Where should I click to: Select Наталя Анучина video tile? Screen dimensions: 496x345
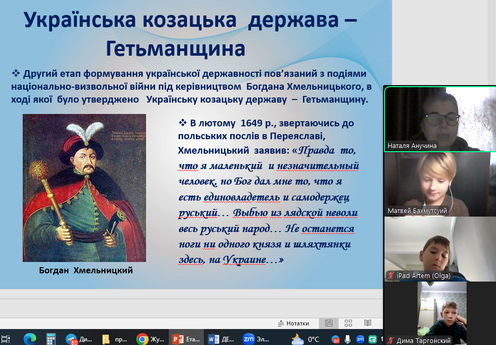coord(440,119)
